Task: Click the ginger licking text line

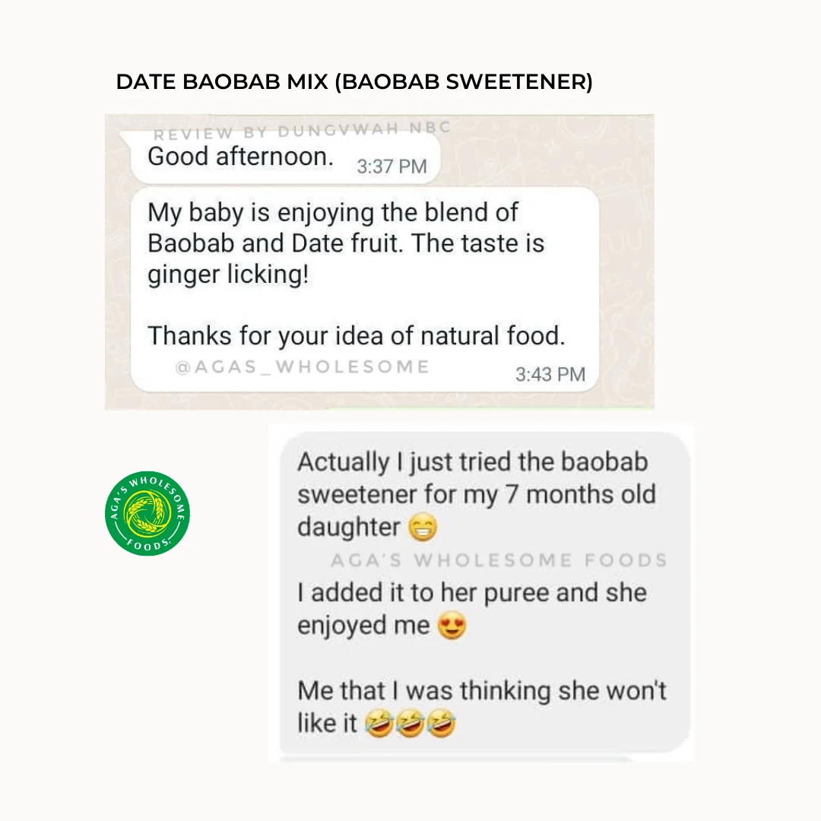Action: [x=228, y=274]
